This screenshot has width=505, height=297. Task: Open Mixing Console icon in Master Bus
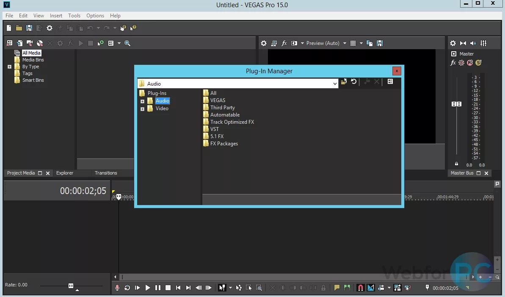483,43
